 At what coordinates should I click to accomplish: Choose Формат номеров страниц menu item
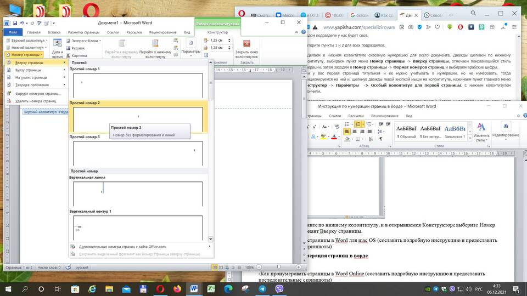tap(37, 94)
